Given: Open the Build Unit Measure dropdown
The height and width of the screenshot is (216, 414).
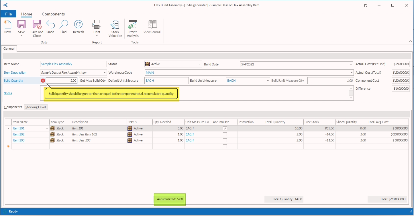Looking at the screenshot, I should pyautogui.click(x=268, y=81).
